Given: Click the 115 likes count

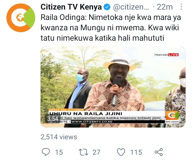Looking at the screenshot, I should 136,152.
